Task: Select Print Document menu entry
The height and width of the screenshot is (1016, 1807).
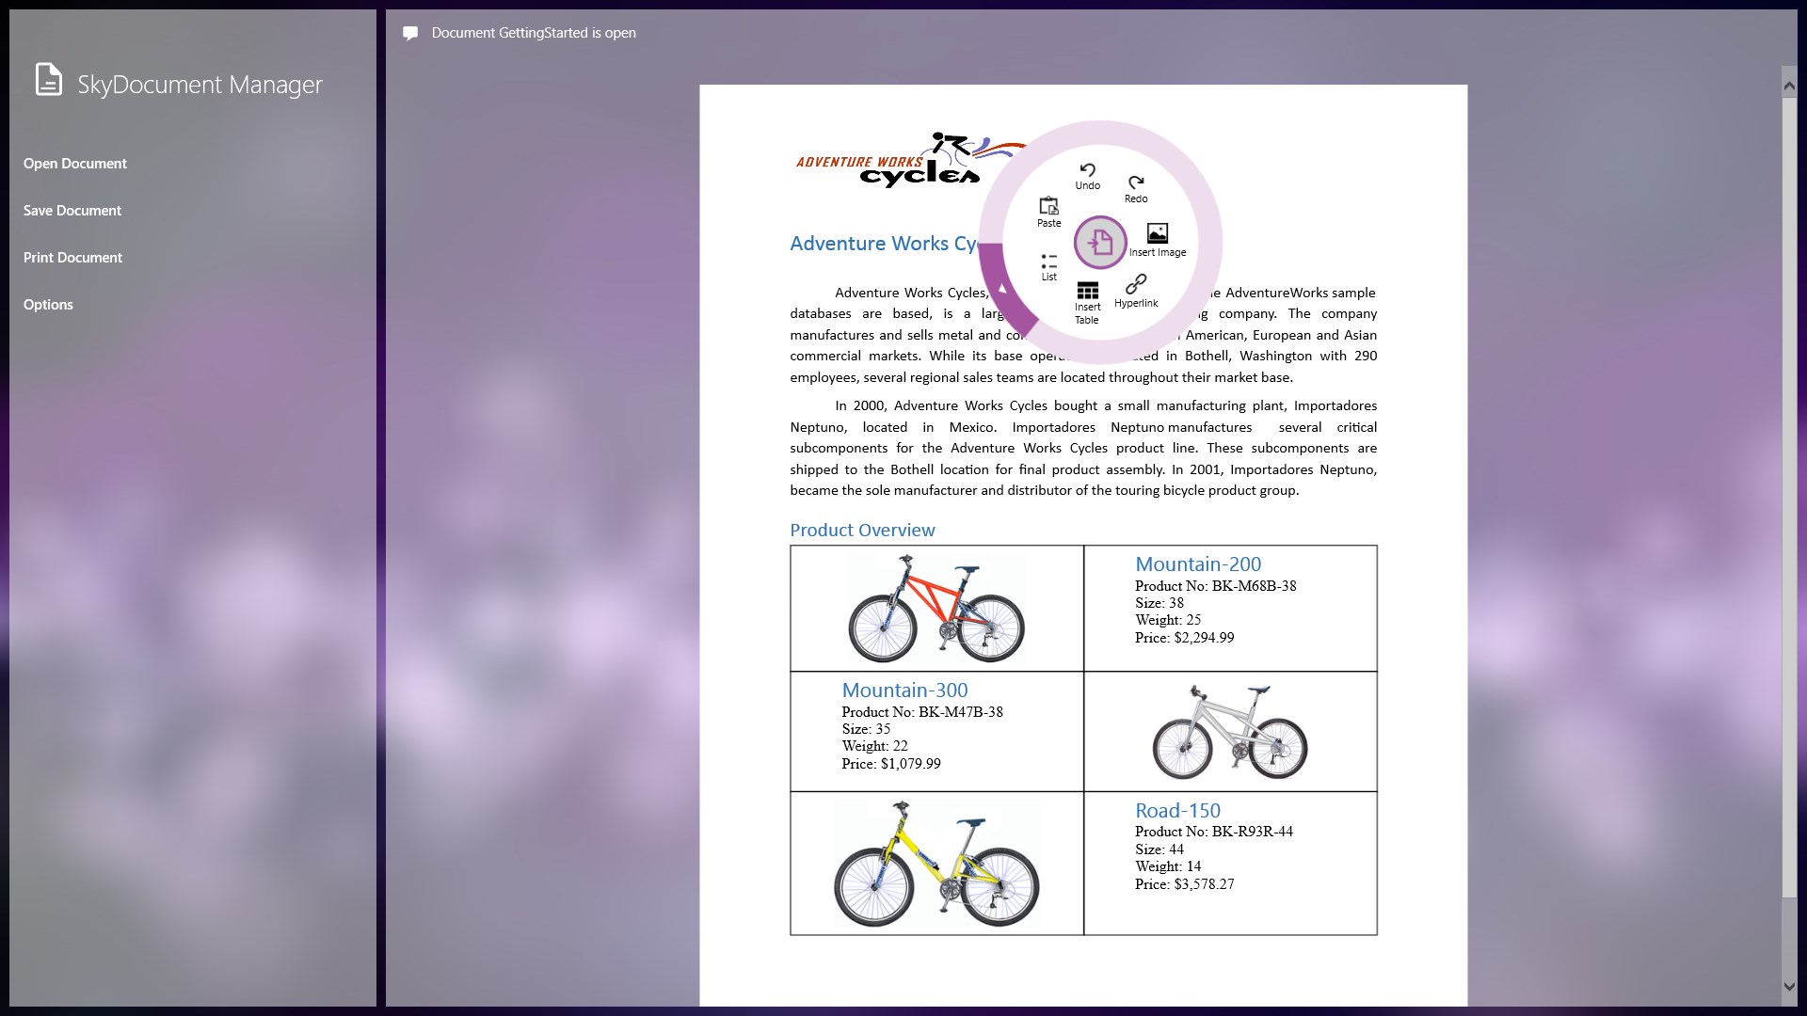Action: [72, 258]
